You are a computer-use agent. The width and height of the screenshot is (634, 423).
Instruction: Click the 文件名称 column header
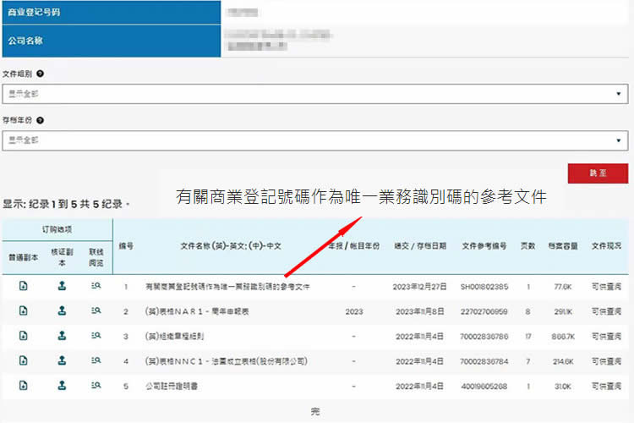(x=231, y=246)
